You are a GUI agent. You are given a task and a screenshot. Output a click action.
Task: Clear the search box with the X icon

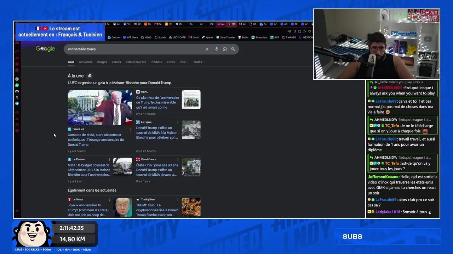pos(207,49)
